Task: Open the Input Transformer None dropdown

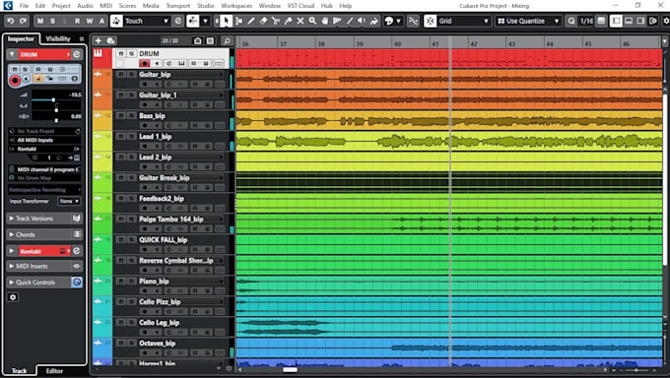Action: pyautogui.click(x=69, y=201)
